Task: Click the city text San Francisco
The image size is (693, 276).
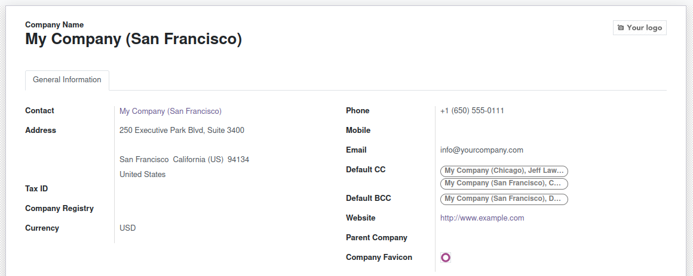Action: pos(144,160)
